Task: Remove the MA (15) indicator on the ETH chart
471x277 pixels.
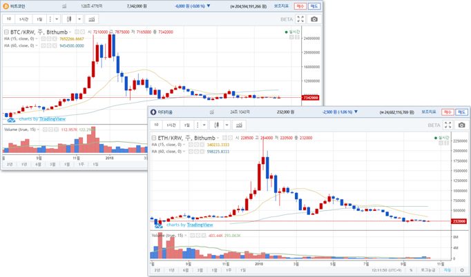Action: pyautogui.click(x=202, y=145)
